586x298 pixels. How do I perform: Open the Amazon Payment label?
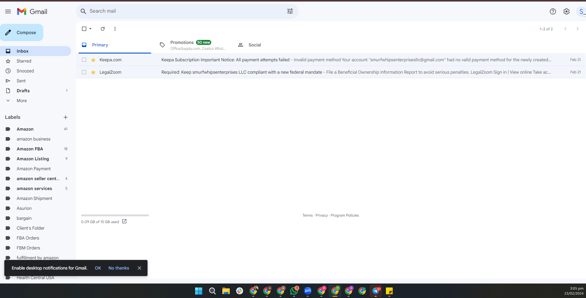click(x=36, y=169)
